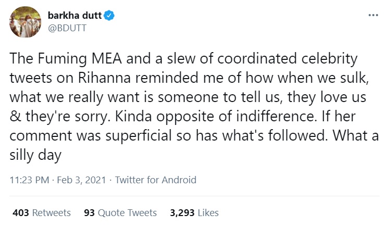Click the 11:23 PM timestamp
The image size is (389, 227).
pos(30,180)
